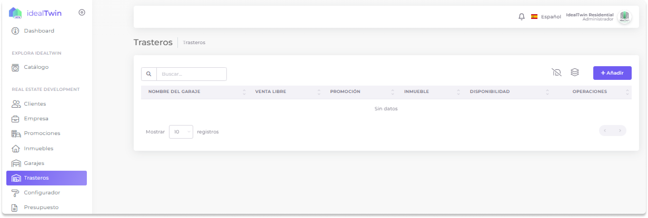Open the Español language selector

546,17
